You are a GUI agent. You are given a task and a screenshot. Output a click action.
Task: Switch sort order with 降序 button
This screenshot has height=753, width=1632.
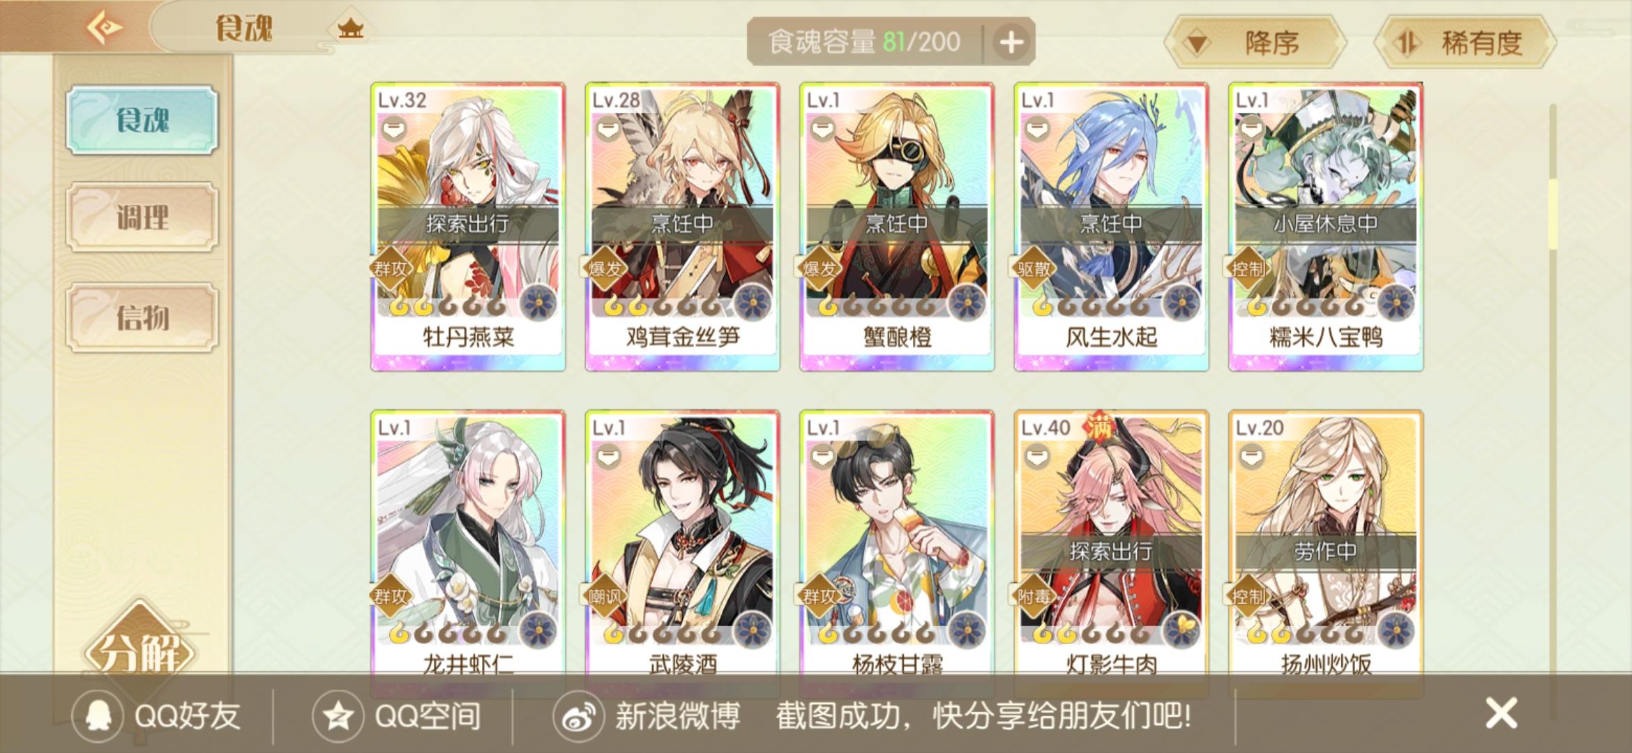click(1255, 43)
